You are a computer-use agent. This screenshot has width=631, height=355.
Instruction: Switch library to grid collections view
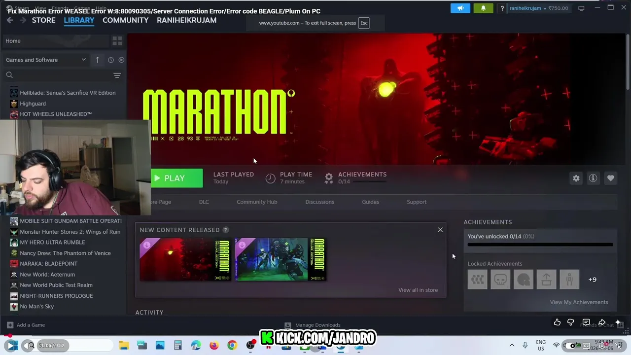coord(117,41)
